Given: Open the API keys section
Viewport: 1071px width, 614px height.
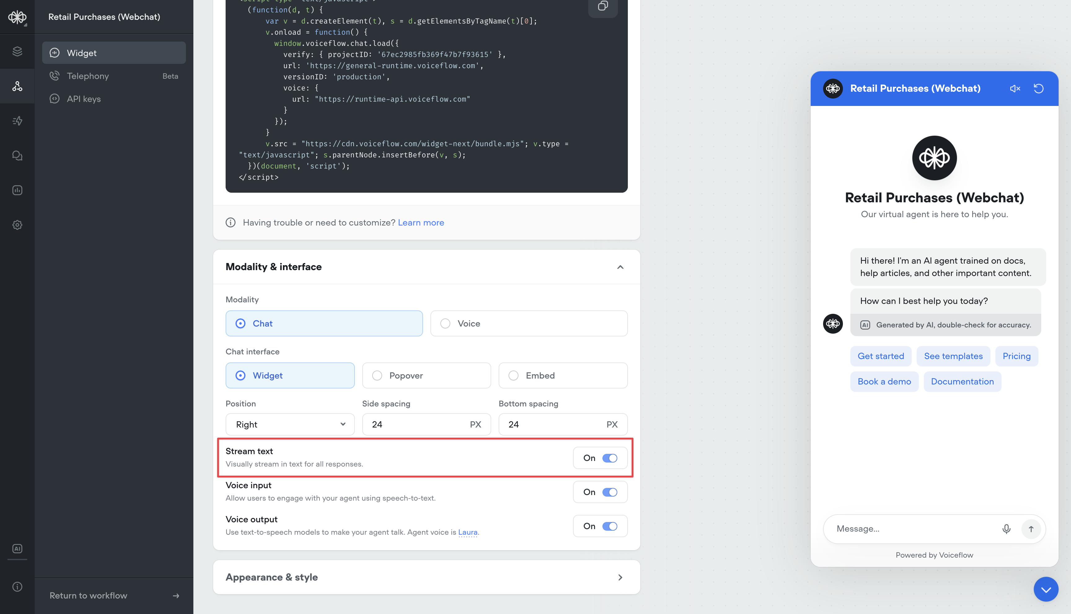Looking at the screenshot, I should 84,98.
